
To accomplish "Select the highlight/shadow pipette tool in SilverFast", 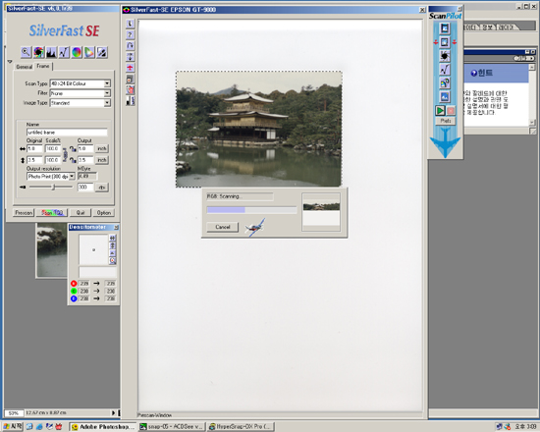I will [102, 52].
